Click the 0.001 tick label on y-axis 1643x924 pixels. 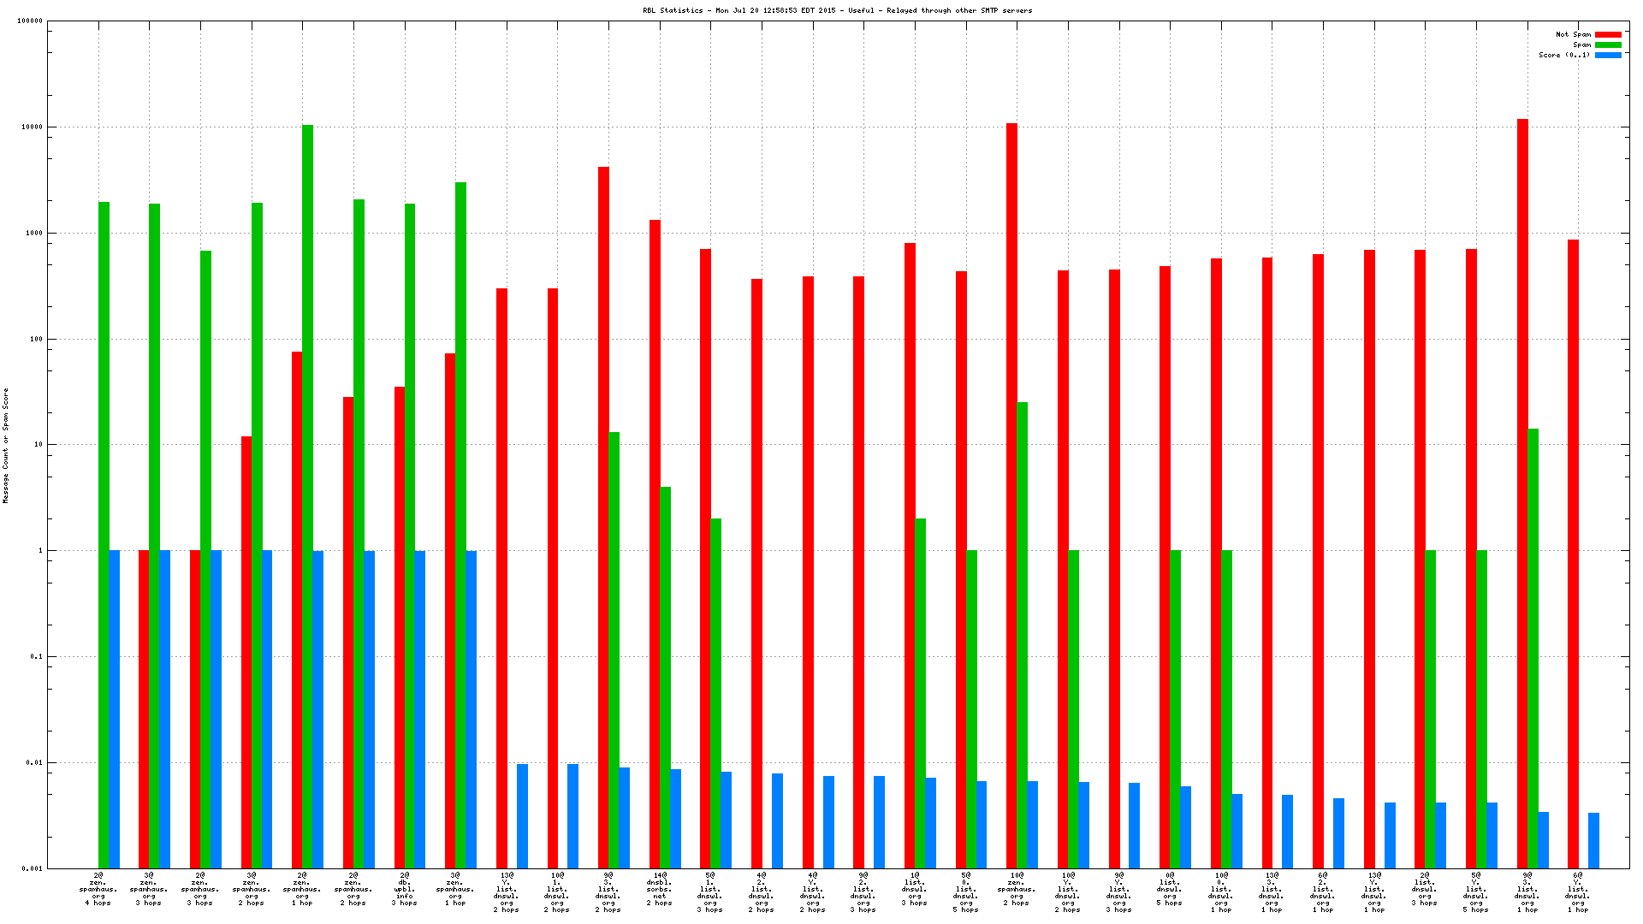click(x=32, y=868)
